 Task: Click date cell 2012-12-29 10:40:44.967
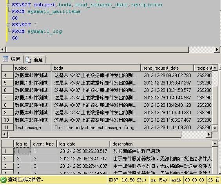(167, 98)
